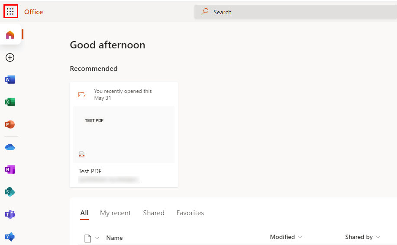This screenshot has width=397, height=245.
Task: Expand the Shared by filter dropdown
Action: 378,237
